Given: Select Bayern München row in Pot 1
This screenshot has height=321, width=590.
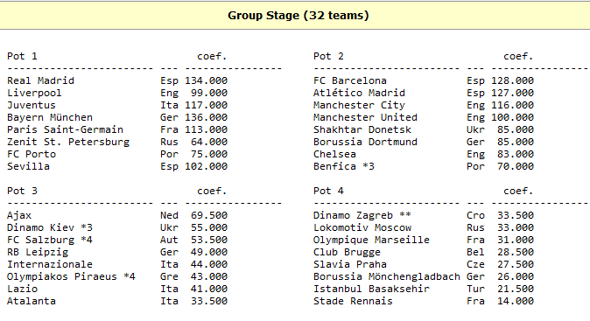Looking at the screenshot, I should tap(117, 117).
